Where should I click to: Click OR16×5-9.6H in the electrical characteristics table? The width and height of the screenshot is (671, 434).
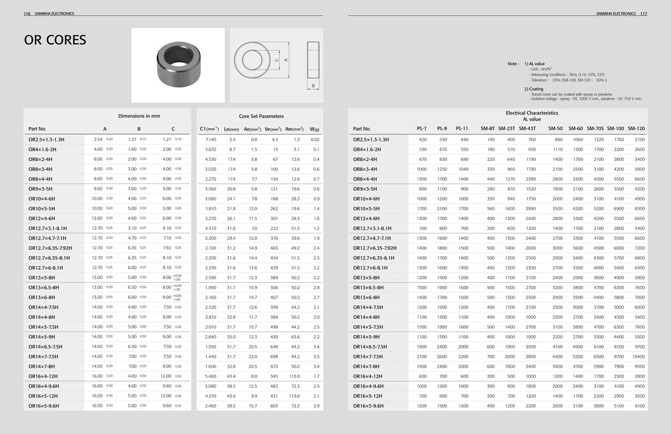(371, 405)
